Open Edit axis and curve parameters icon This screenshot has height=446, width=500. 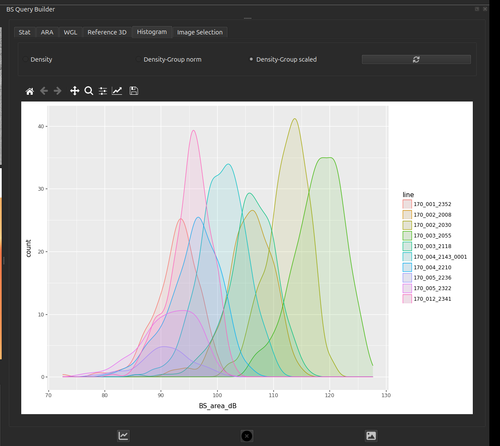(117, 91)
